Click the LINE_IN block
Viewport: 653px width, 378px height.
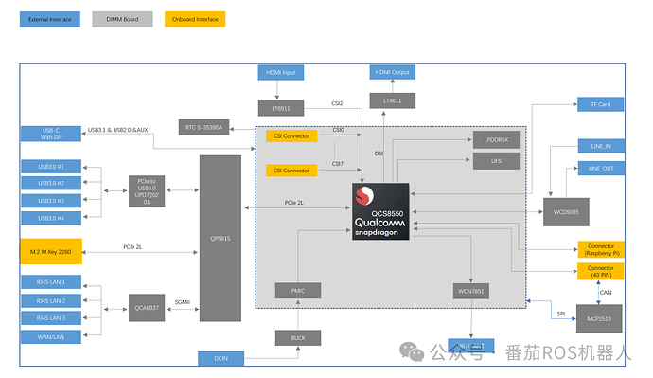coord(601,146)
